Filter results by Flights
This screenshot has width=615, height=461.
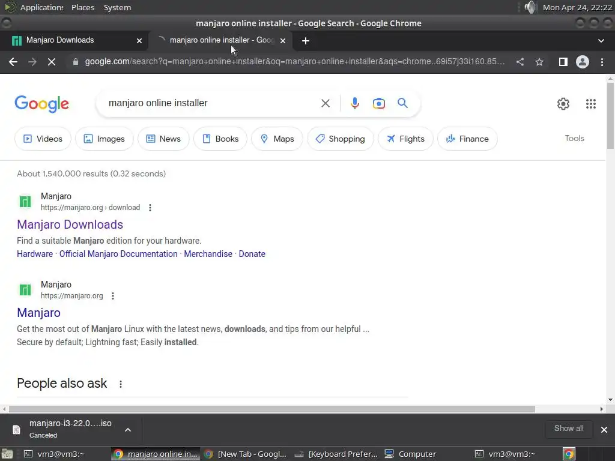[405, 139]
